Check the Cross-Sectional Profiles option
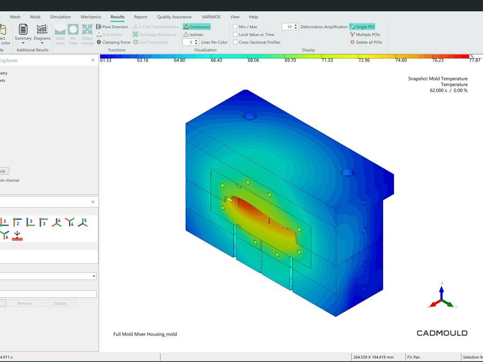Image resolution: width=483 pixels, height=362 pixels. tap(235, 42)
